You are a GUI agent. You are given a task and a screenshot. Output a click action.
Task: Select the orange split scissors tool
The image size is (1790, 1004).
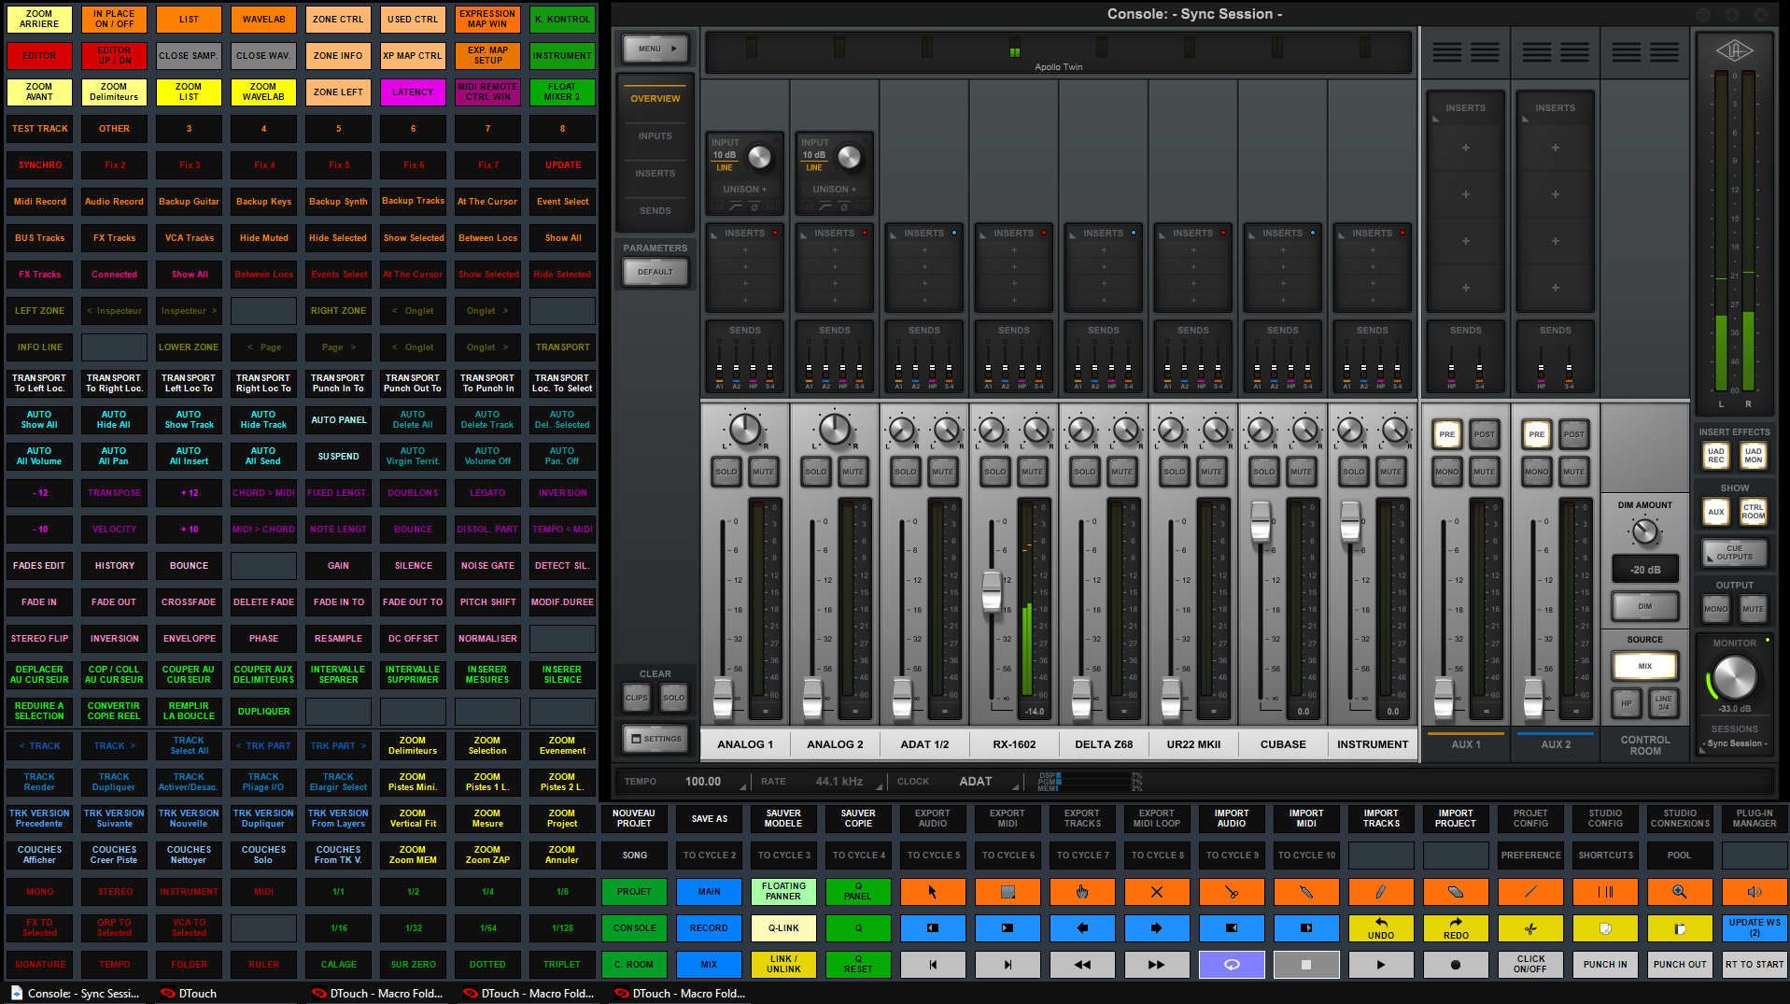click(1232, 892)
